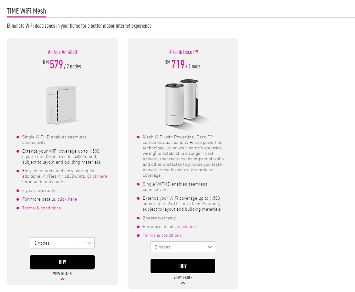Screen dimensions: 355x292
Task: Open the TP-Link Deco node quantity dropdown
Action: tap(183, 247)
